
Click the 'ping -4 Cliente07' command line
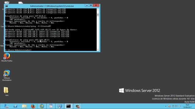pos(28,26)
